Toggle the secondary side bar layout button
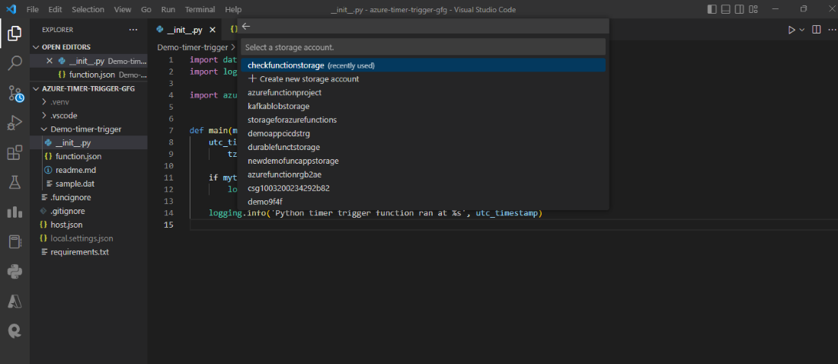 [x=739, y=9]
